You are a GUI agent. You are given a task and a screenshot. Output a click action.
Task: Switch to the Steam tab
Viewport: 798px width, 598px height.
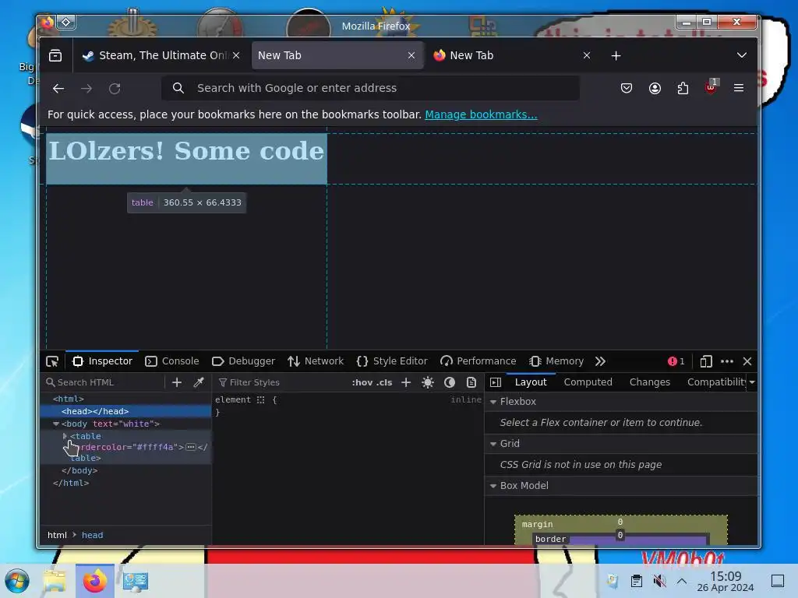pos(161,55)
